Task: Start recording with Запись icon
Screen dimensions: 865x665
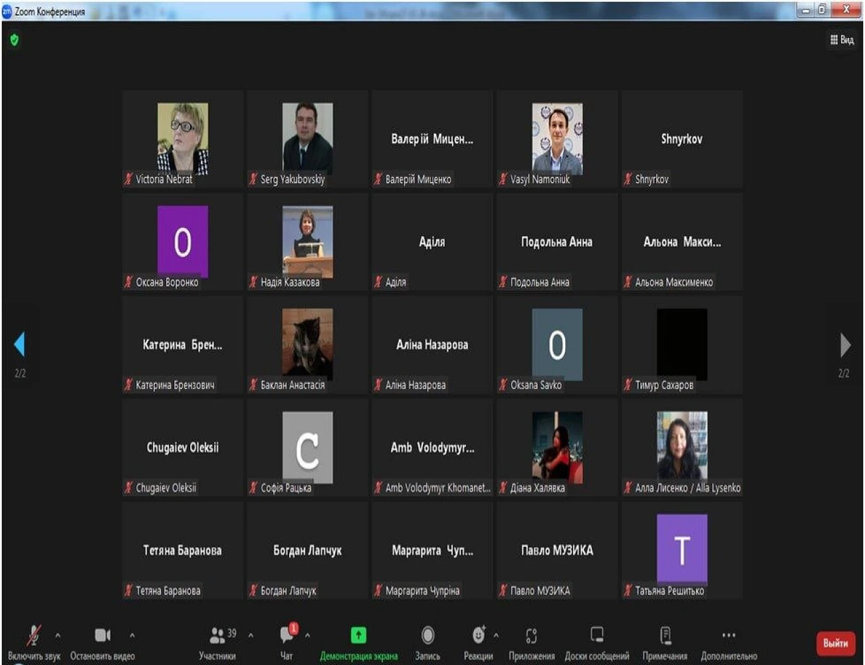Action: [428, 636]
